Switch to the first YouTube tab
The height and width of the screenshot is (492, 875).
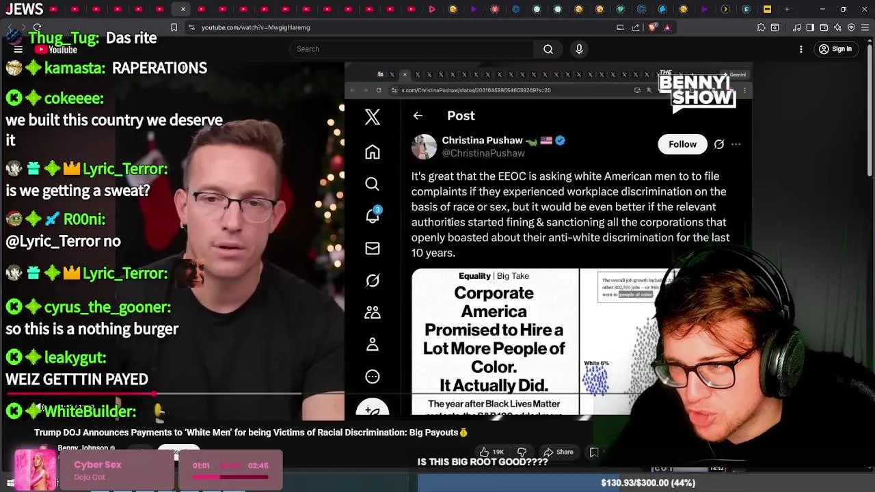tap(53, 9)
